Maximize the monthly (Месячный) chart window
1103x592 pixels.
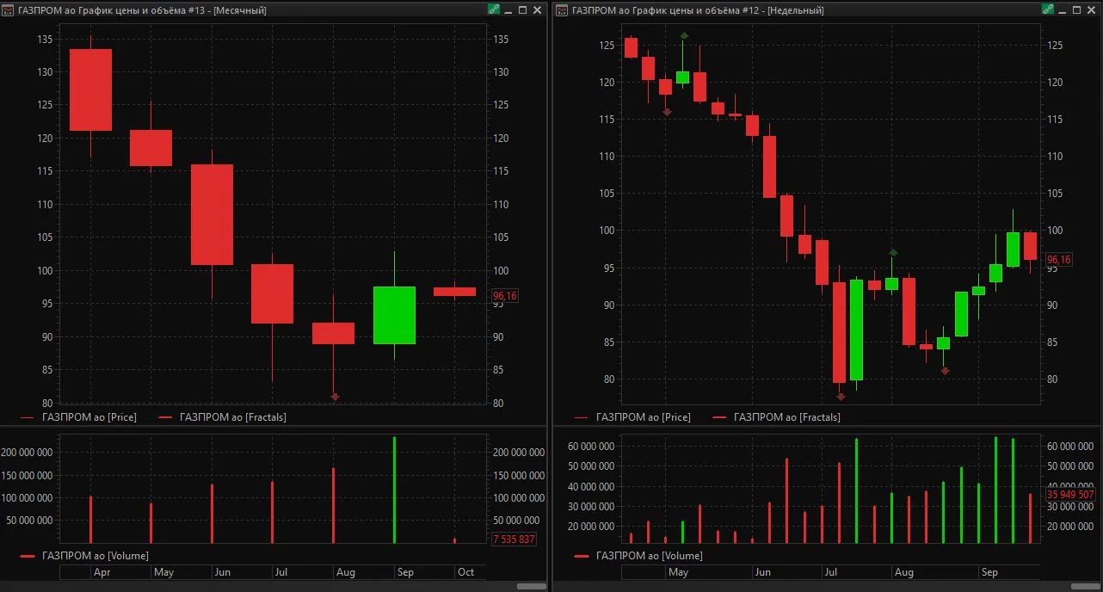(522, 10)
